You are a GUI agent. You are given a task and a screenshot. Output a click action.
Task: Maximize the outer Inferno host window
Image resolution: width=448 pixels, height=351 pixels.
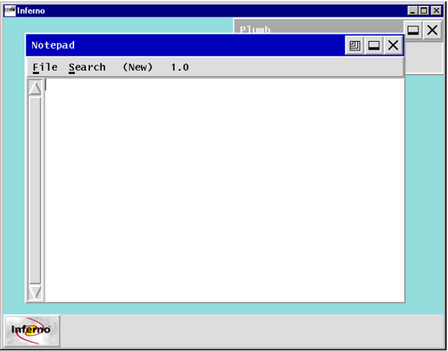click(424, 11)
